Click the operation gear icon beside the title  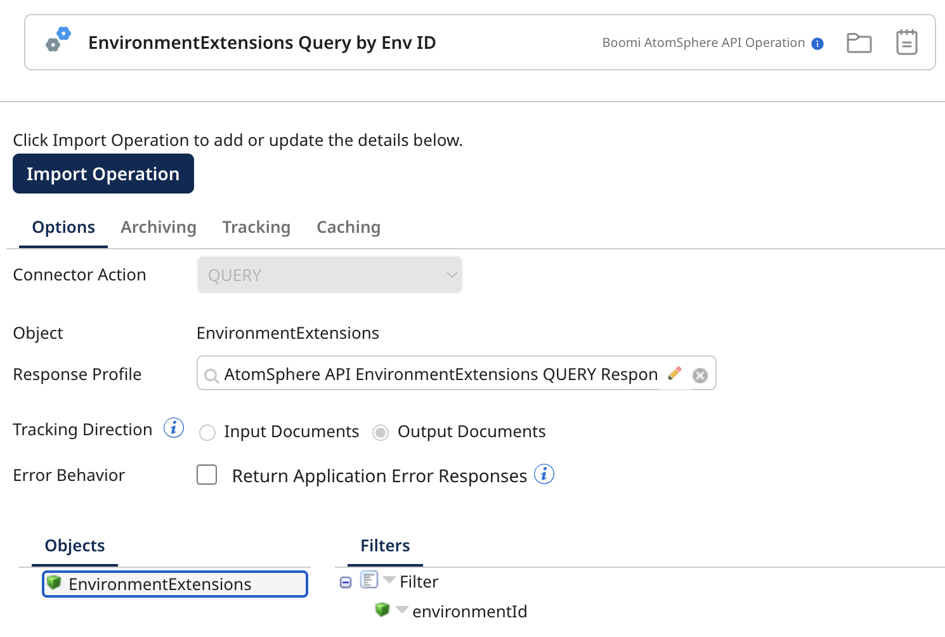tap(57, 40)
